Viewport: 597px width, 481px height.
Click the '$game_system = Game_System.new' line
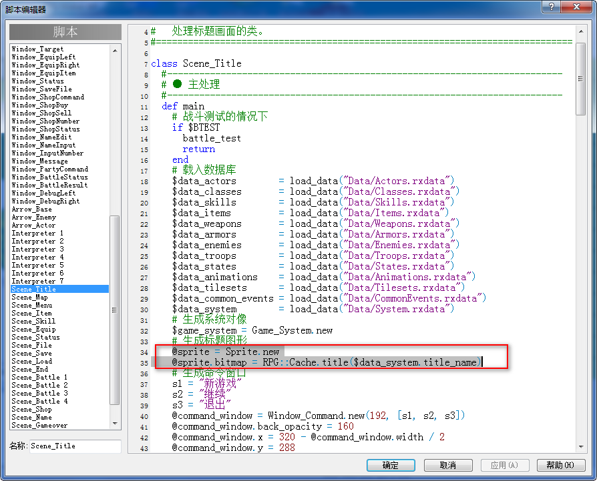click(252, 330)
